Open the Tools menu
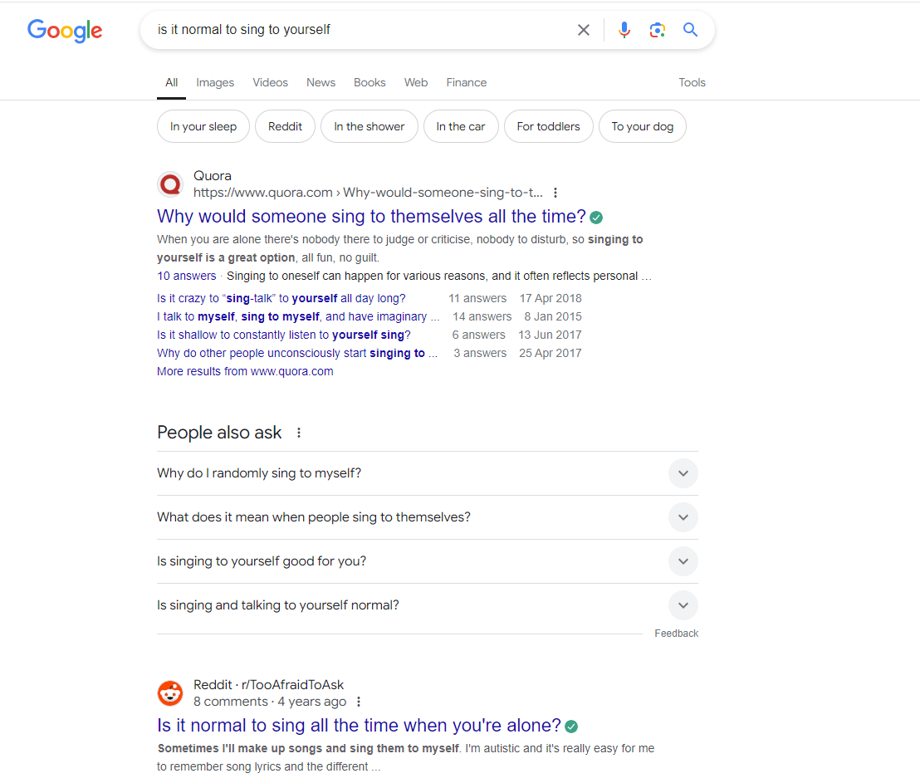The width and height of the screenshot is (920, 783). click(692, 82)
